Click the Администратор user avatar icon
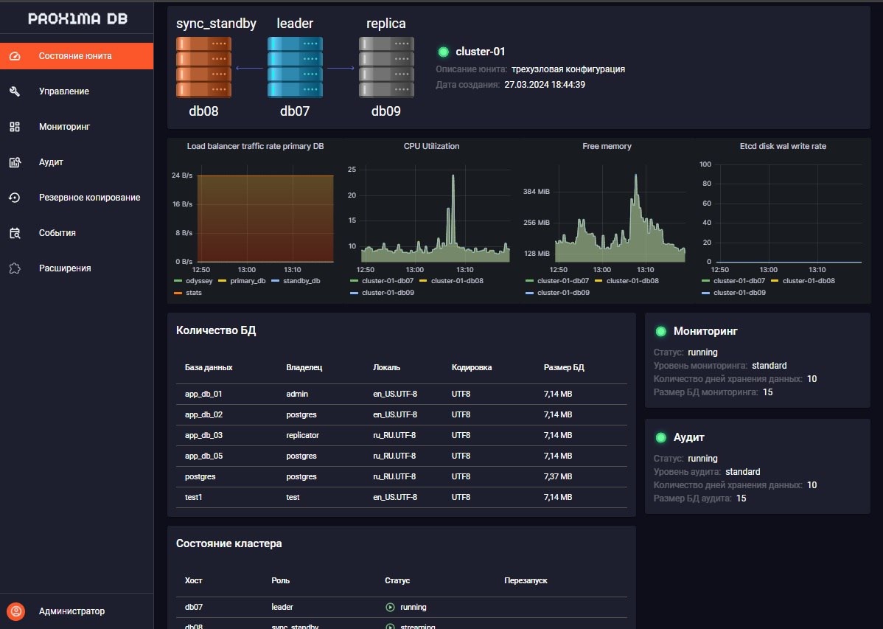 coord(15,611)
